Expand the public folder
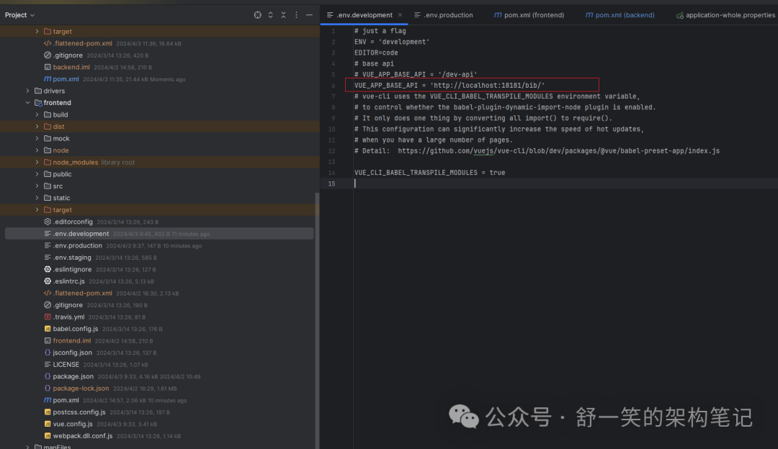Screen dimensions: 778x449 tap(37, 174)
